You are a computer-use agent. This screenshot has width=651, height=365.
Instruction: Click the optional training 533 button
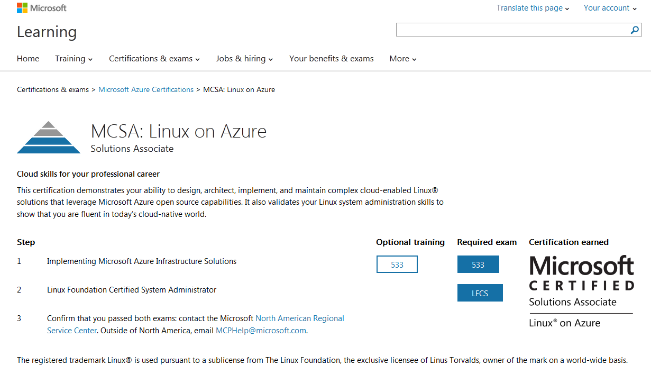pos(397,264)
